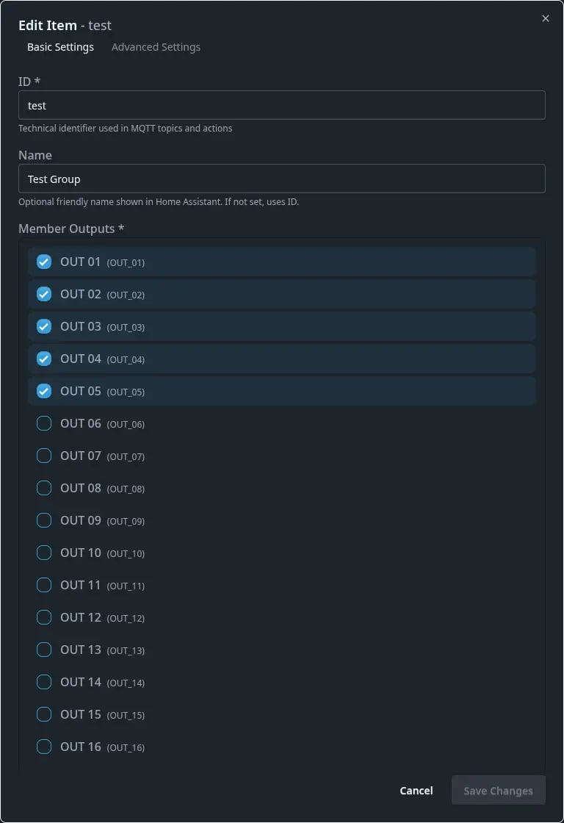Switch to the Basic Settings tab

coord(60,47)
